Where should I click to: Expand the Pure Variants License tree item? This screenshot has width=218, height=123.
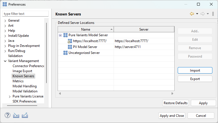coord(10,96)
